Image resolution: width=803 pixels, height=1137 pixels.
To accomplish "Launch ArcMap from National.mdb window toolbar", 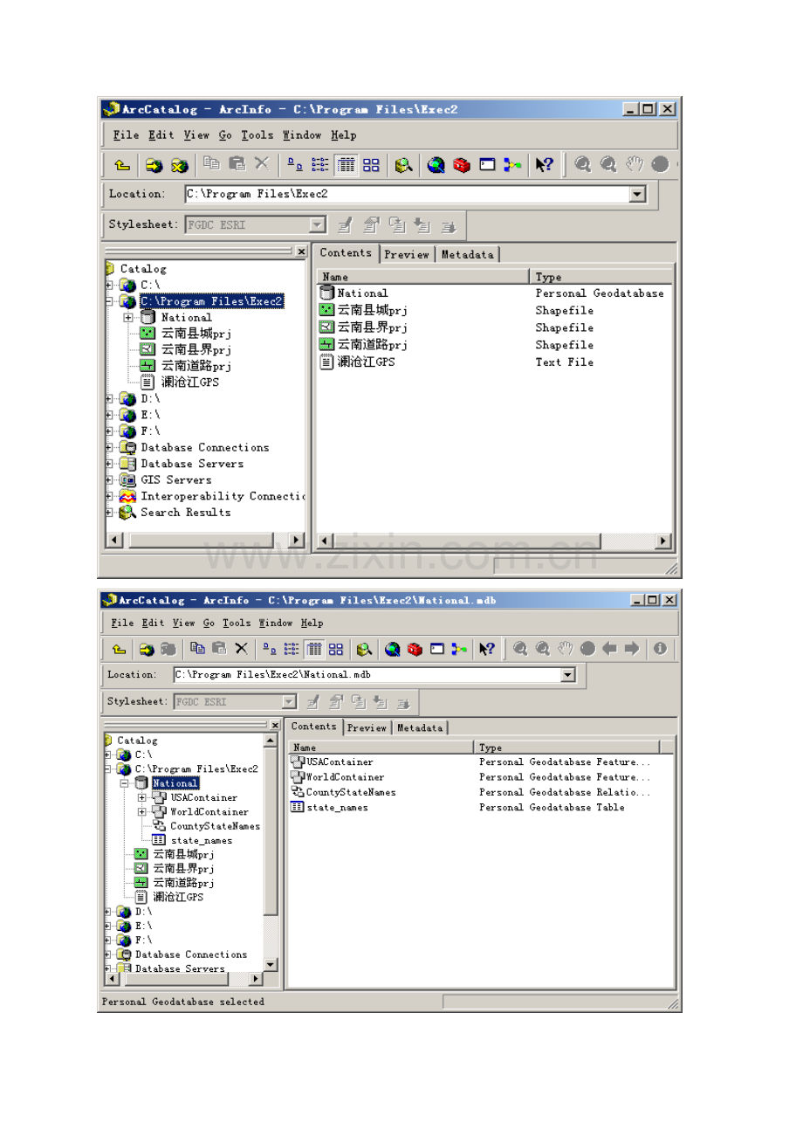I will tap(393, 649).
